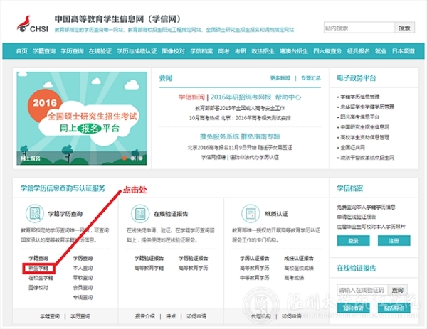427x329 pixels.
Task: Click the 会员查询 link
Action: pyautogui.click(x=83, y=287)
